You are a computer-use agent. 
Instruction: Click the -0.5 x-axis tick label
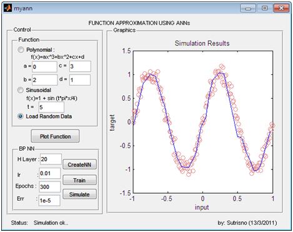(167, 199)
